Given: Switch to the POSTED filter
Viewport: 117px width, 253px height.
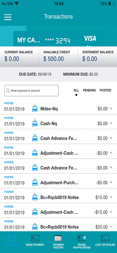Looking at the screenshot, I should tap(105, 90).
